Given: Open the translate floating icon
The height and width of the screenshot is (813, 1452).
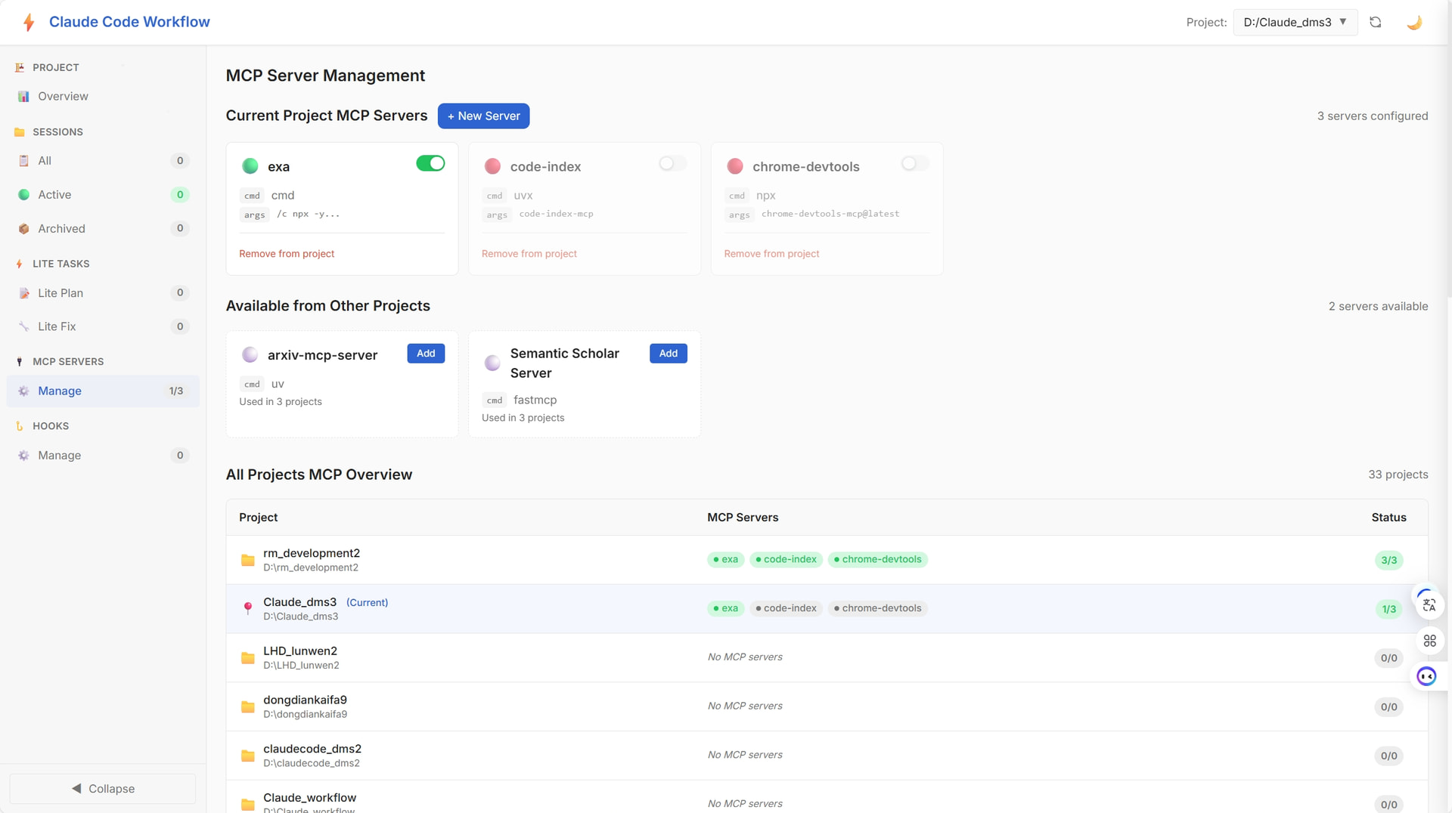Looking at the screenshot, I should pyautogui.click(x=1429, y=605).
